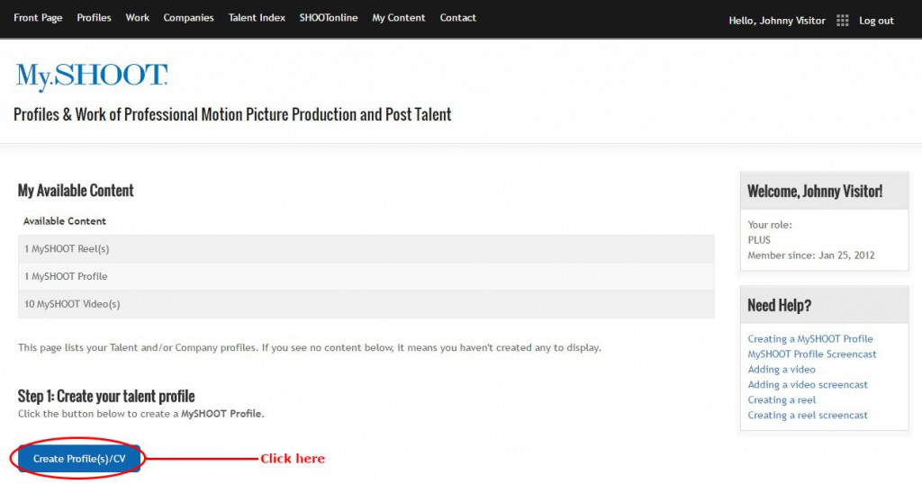Open the Talent Index page
The width and height of the screenshot is (922, 484).
click(x=257, y=18)
